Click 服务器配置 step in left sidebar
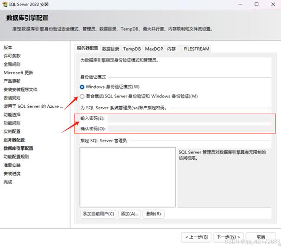 [x=14, y=140]
